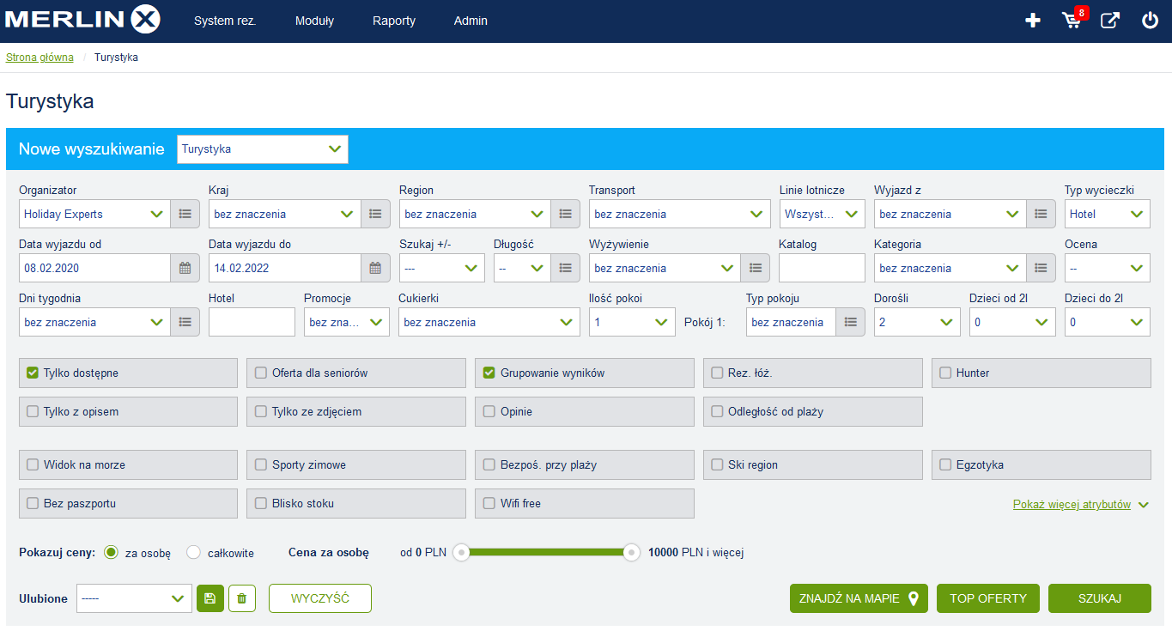
Task: Open calendar for Data wyjazdu do
Action: 375,268
